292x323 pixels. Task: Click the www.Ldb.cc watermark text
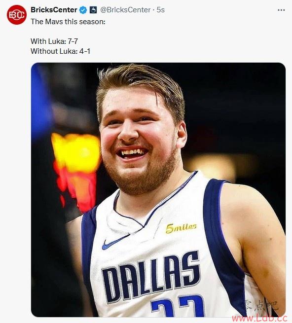click(x=259, y=319)
